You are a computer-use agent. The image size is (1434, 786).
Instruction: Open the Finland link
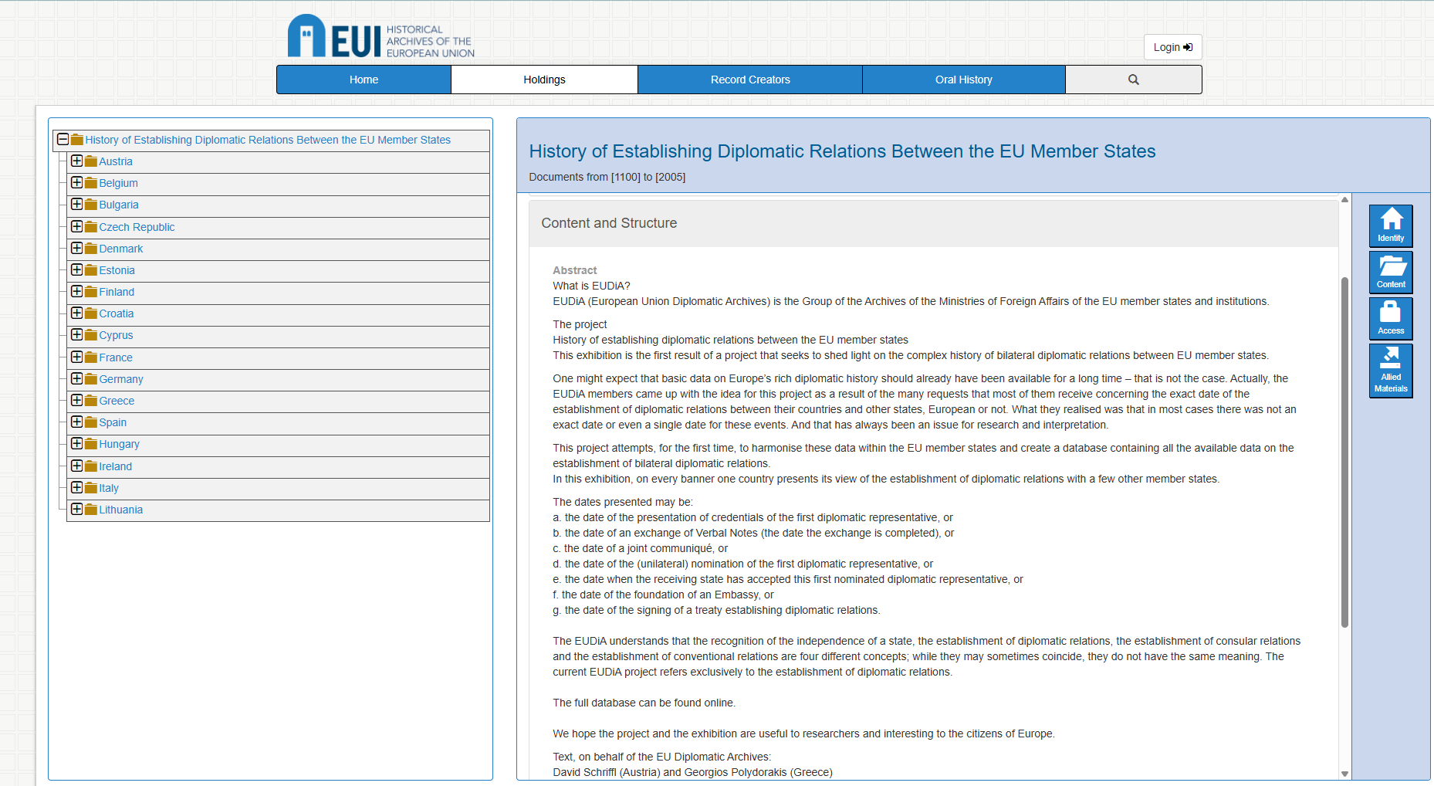click(117, 292)
